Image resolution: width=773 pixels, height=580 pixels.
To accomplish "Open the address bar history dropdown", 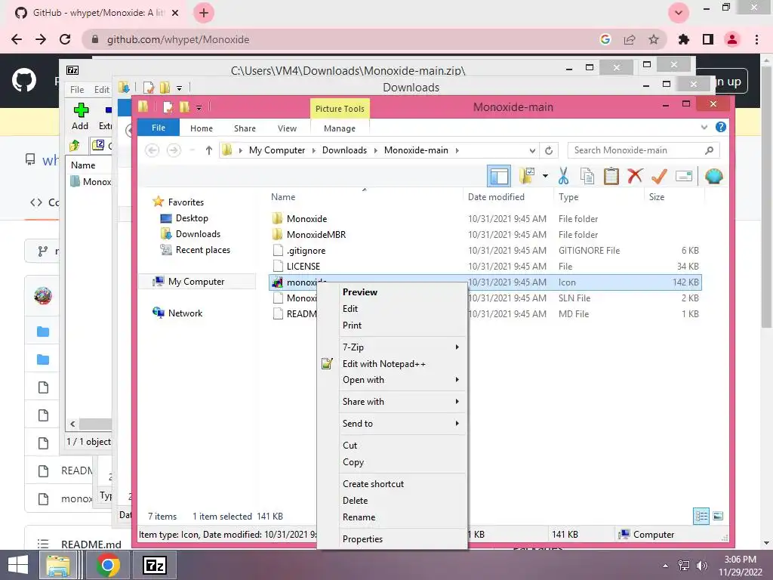I will click(x=532, y=150).
